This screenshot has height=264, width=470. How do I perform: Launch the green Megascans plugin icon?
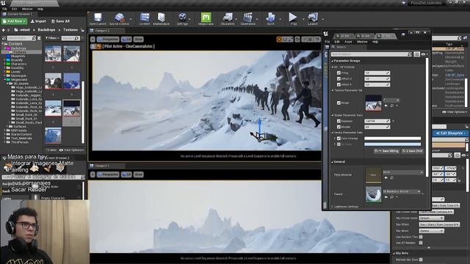coord(206,18)
